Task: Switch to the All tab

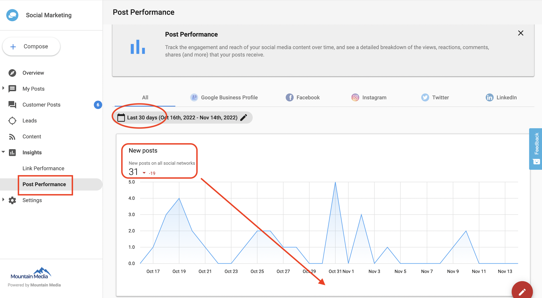Action: click(x=145, y=98)
